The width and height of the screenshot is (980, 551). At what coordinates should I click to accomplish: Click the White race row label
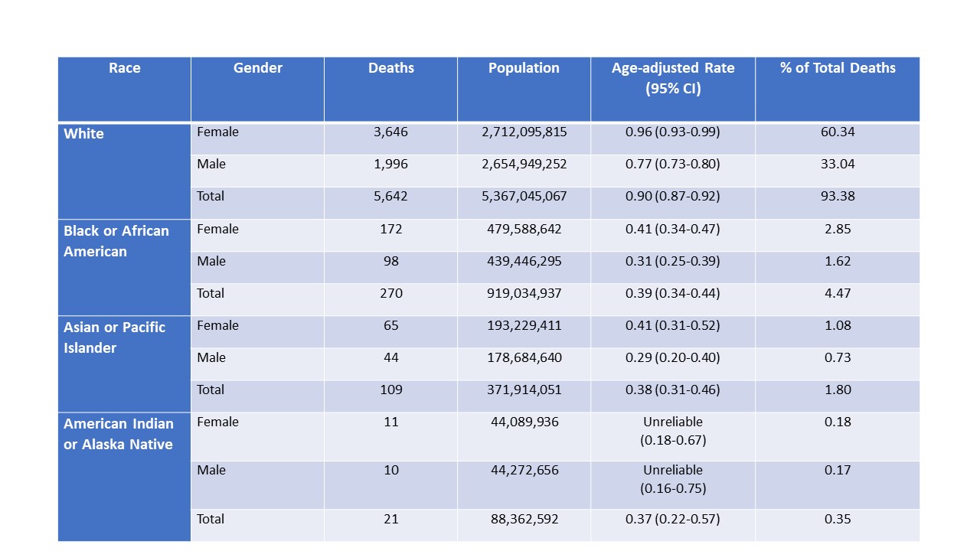coord(84,134)
